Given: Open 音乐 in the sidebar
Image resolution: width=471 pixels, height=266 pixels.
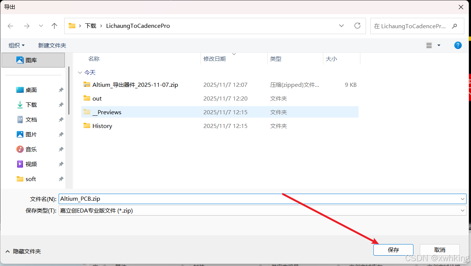Looking at the screenshot, I should pyautogui.click(x=31, y=149).
